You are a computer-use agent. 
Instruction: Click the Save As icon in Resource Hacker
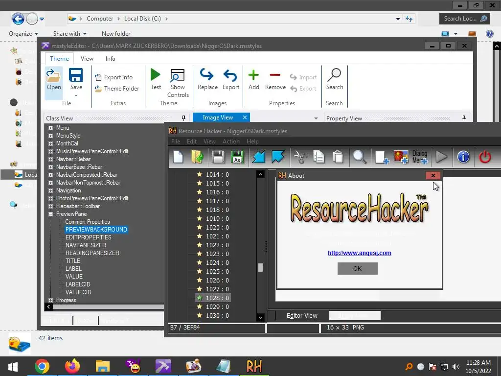(237, 157)
